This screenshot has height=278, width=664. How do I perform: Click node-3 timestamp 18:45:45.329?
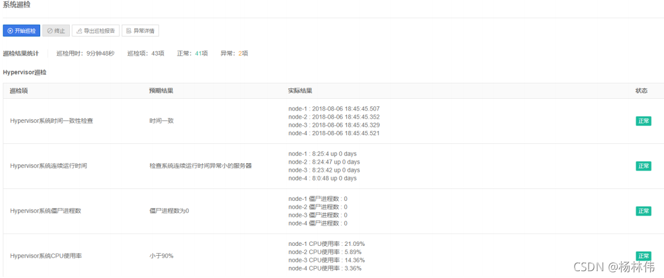point(334,125)
